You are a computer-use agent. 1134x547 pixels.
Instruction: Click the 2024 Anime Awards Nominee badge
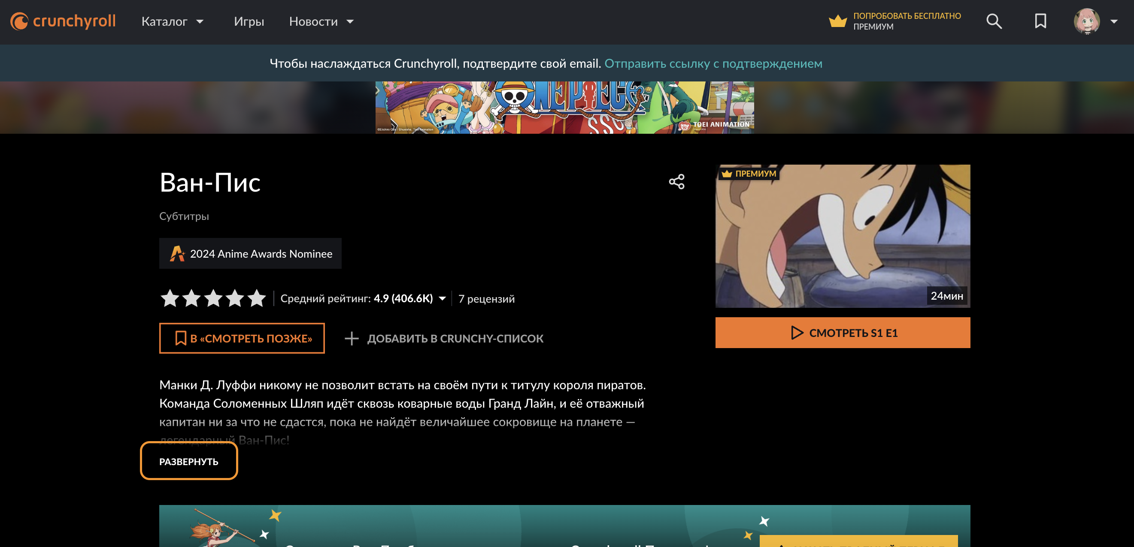[x=250, y=253]
